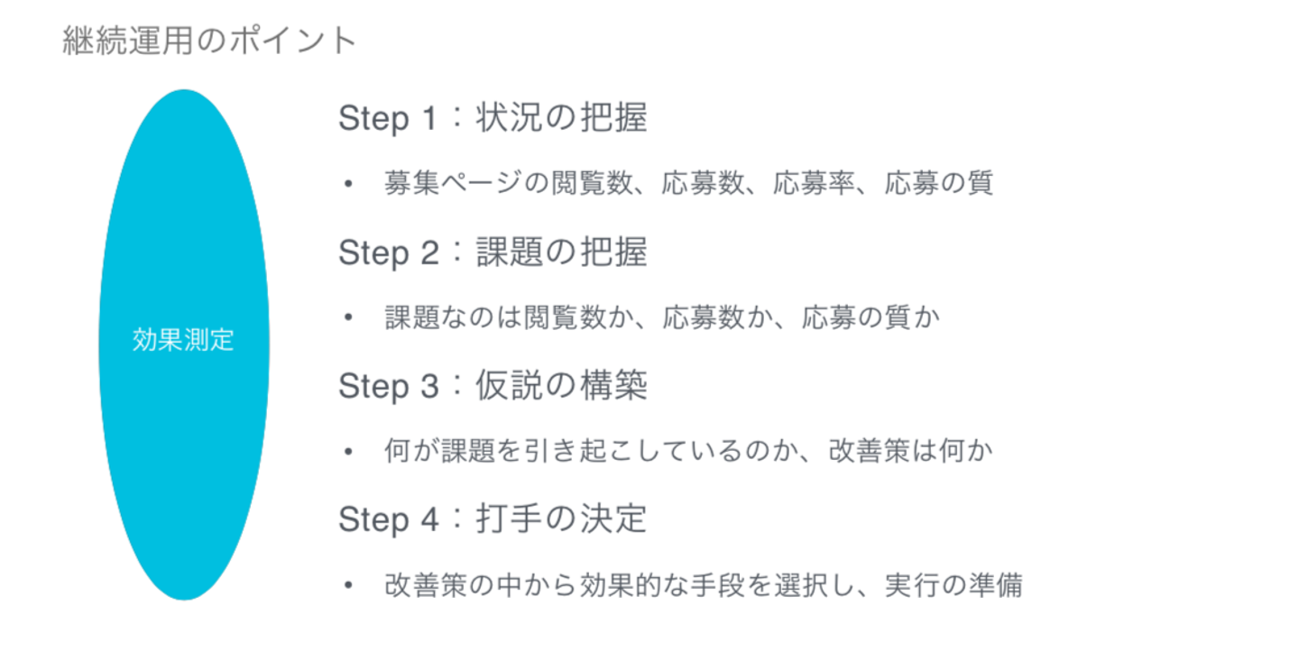Click the bullet dot under Step 2

[x=348, y=318]
